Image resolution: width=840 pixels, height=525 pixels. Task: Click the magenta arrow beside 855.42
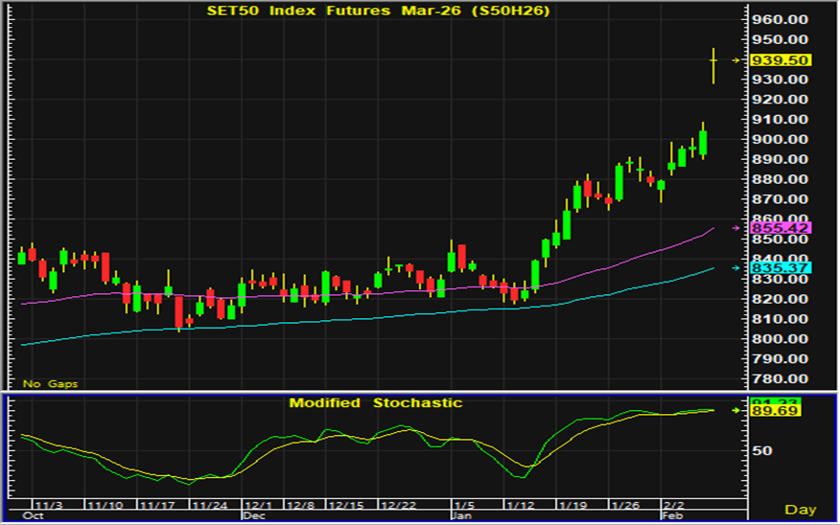[736, 228]
